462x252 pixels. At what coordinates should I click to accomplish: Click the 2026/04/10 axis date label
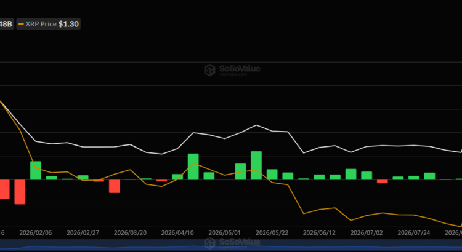[177, 233]
